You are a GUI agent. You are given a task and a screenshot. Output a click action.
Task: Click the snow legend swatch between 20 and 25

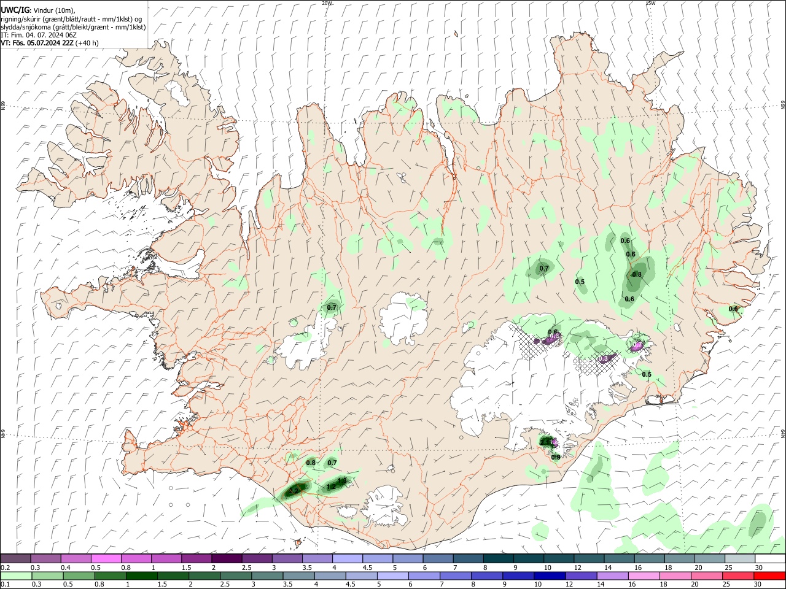point(710,558)
